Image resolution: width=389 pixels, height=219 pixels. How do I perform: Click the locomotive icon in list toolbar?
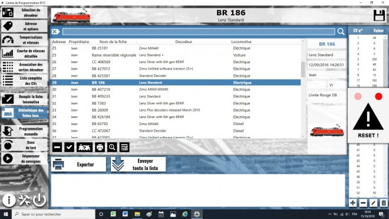[84, 148]
